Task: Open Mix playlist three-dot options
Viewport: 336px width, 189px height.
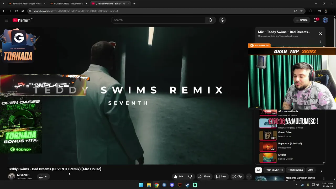Action: pos(321,41)
